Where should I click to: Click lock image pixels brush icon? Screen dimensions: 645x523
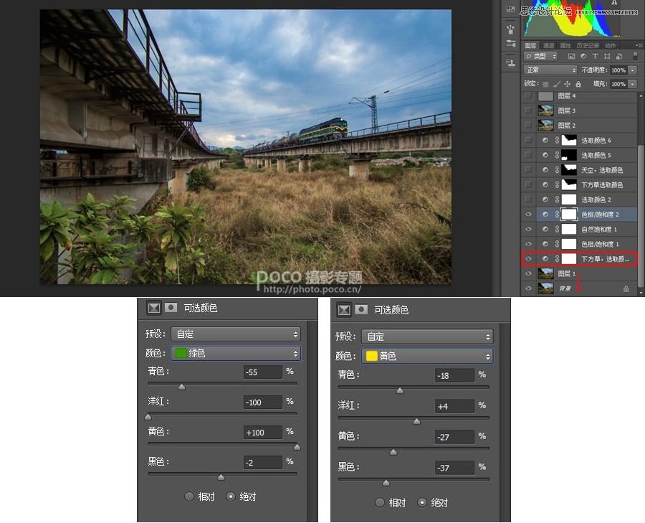[557, 84]
